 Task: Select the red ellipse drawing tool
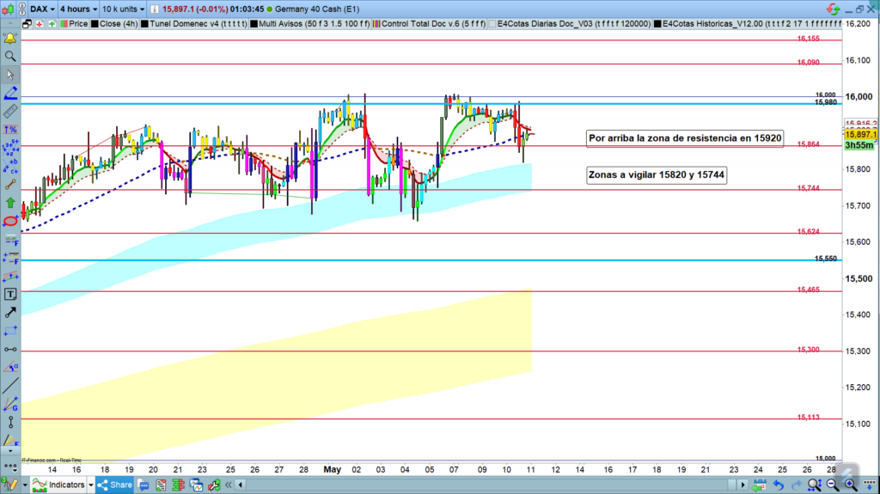[x=10, y=221]
